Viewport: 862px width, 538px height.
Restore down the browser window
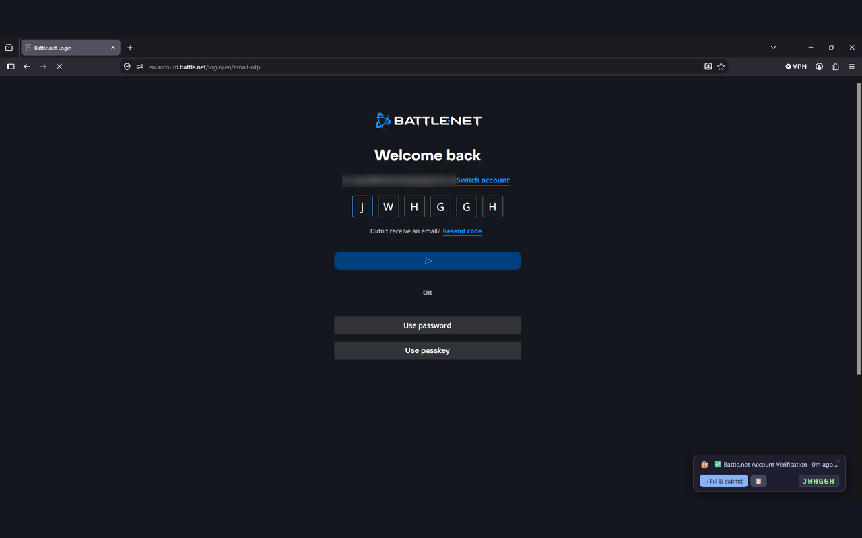click(x=831, y=48)
